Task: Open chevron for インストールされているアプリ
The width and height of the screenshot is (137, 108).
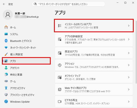Action: click(129, 26)
